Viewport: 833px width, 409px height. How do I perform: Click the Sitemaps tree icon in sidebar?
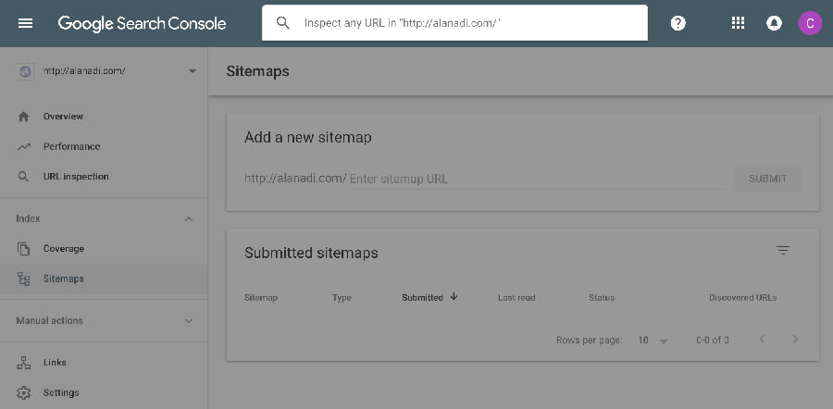pos(23,279)
